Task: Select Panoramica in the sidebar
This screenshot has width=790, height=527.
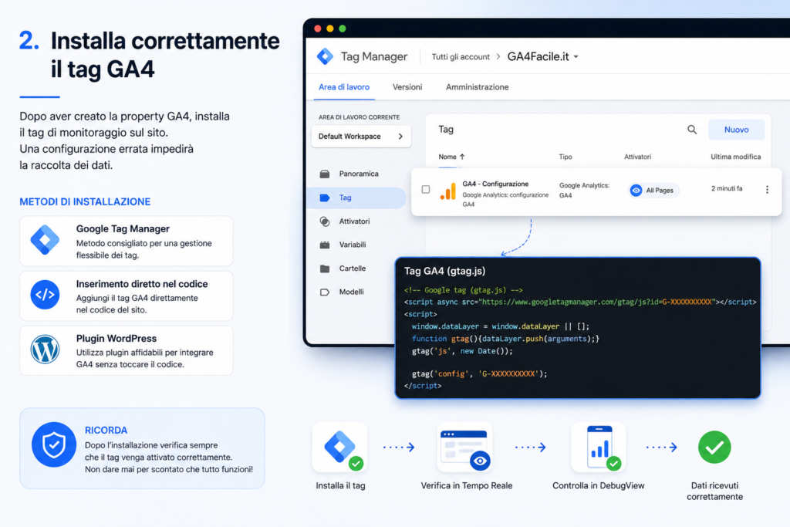Action: 358,174
